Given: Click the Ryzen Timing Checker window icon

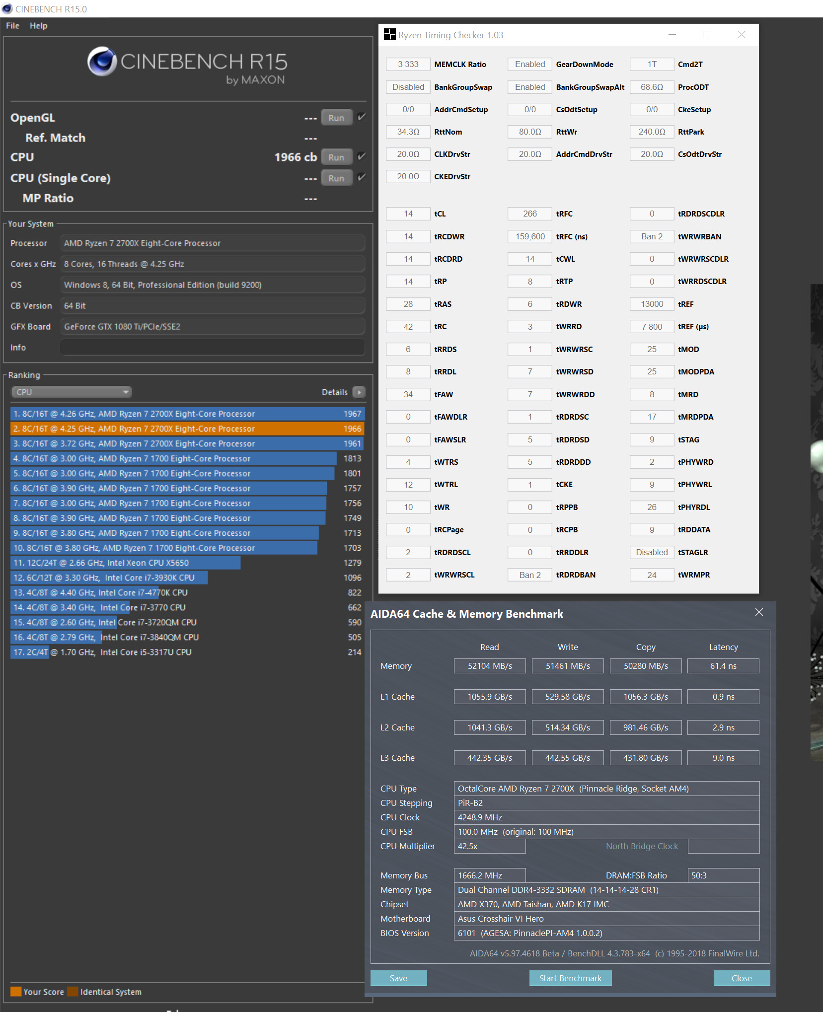Looking at the screenshot, I should (390, 35).
